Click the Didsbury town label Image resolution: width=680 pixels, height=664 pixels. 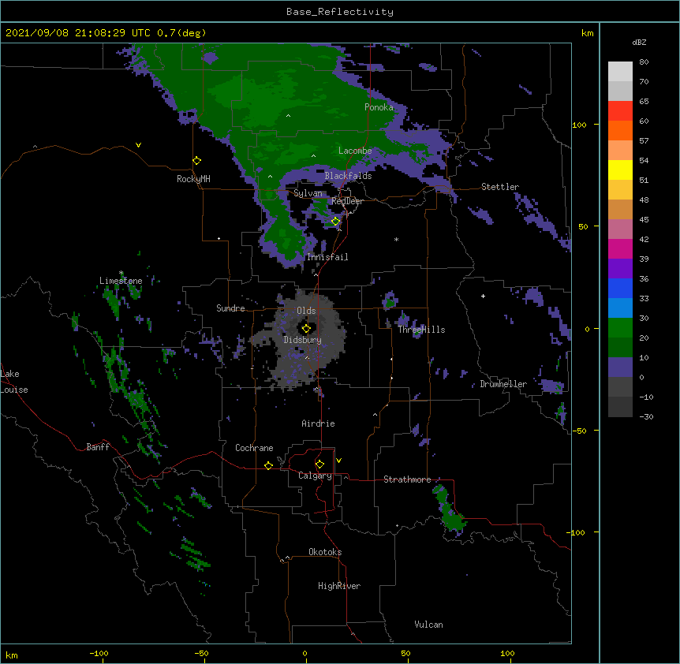[x=302, y=340]
